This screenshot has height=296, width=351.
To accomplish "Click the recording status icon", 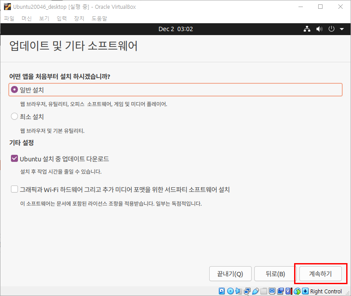I will [x=280, y=291].
